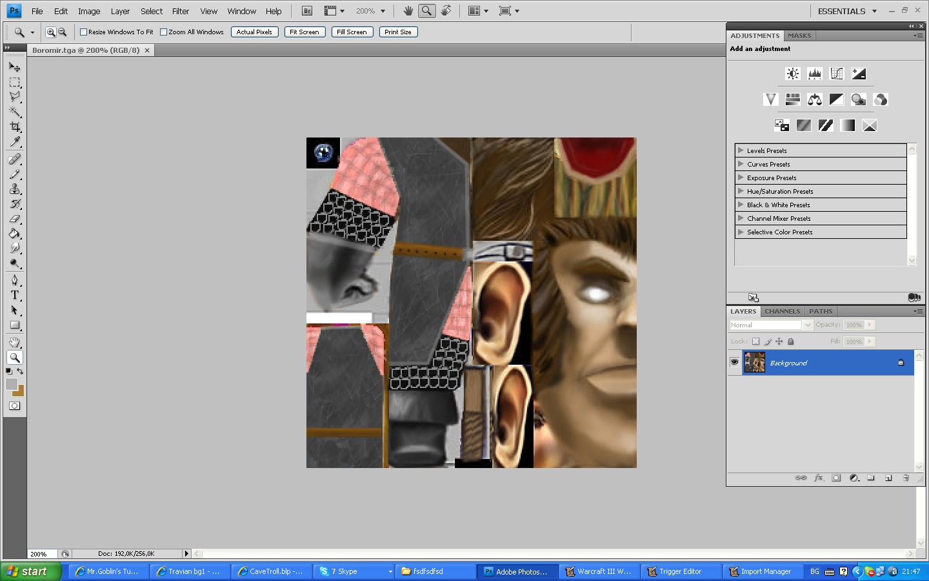Image resolution: width=929 pixels, height=581 pixels.
Task: Select the Rectangular Marquee tool
Action: [15, 82]
